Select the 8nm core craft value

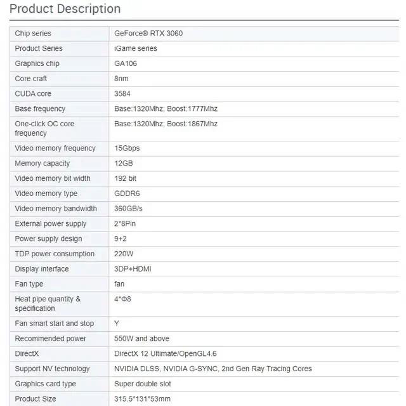123,79
